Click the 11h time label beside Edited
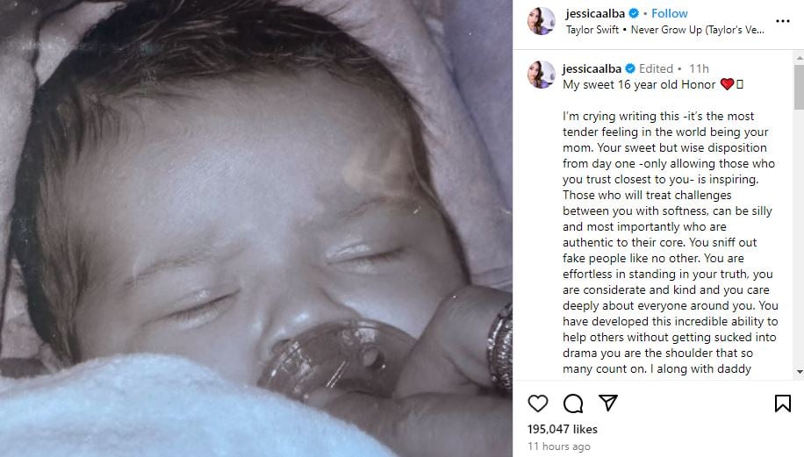Image resolution: width=804 pixels, height=457 pixels. pyautogui.click(x=699, y=68)
